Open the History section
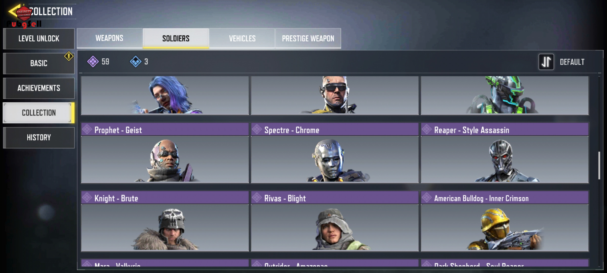The width and height of the screenshot is (607, 273). [39, 138]
